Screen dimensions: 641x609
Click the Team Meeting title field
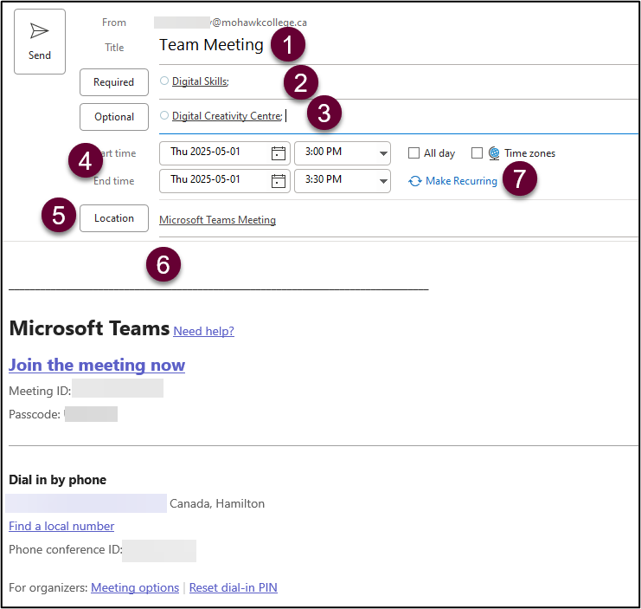(399, 45)
